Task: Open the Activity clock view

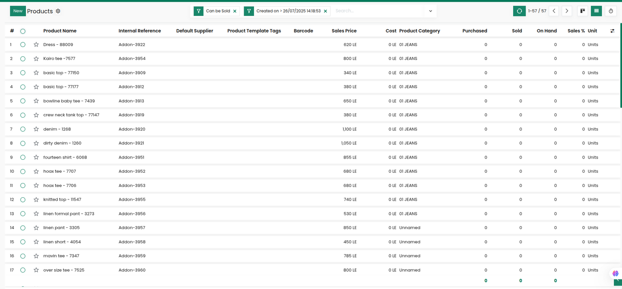Action: tap(610, 11)
